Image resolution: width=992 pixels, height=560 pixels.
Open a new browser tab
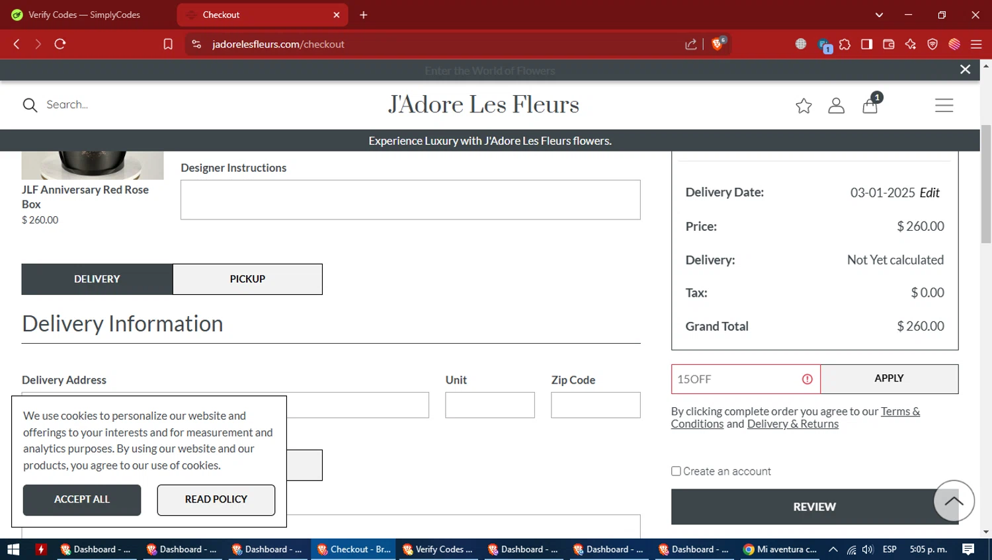364,15
